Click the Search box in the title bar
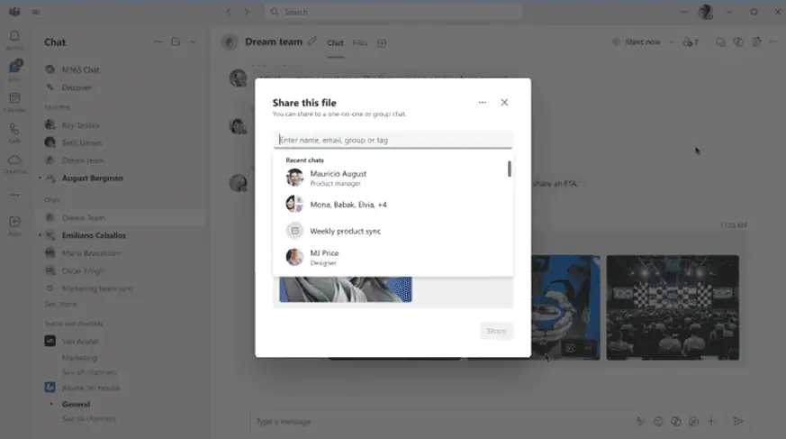 pos(393,12)
